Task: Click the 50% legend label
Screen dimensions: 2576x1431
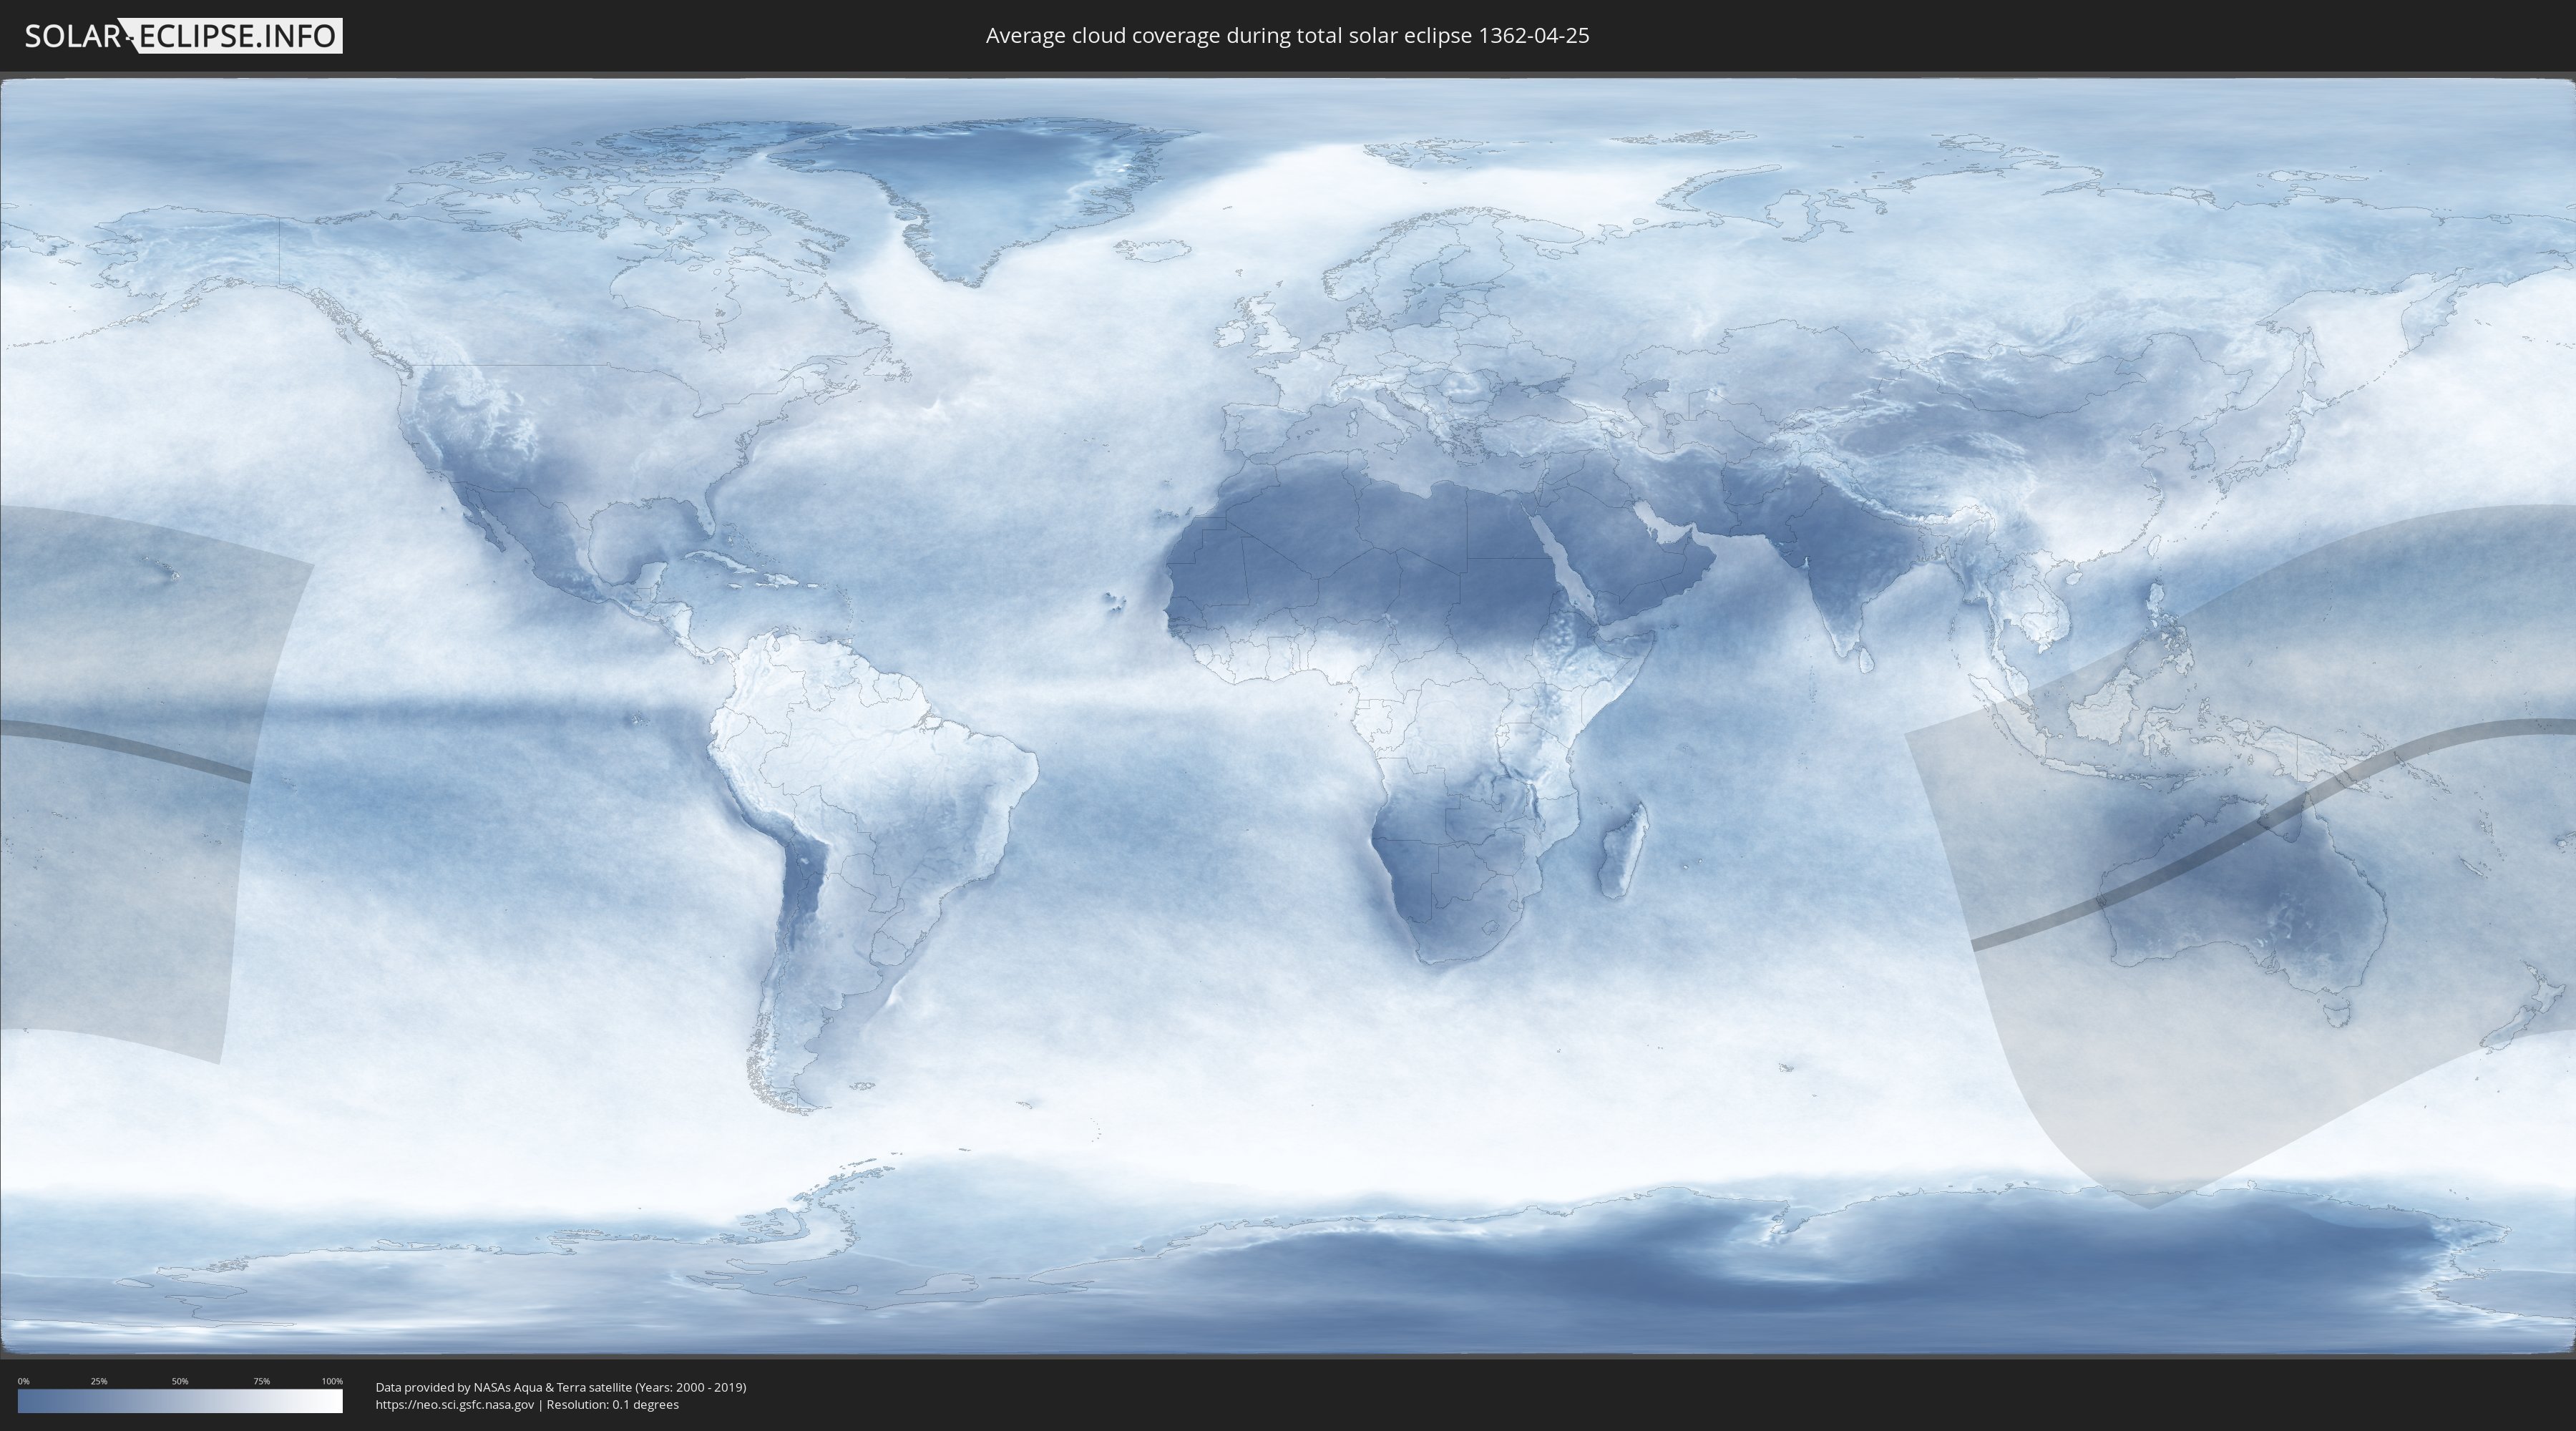Action: [x=180, y=1381]
